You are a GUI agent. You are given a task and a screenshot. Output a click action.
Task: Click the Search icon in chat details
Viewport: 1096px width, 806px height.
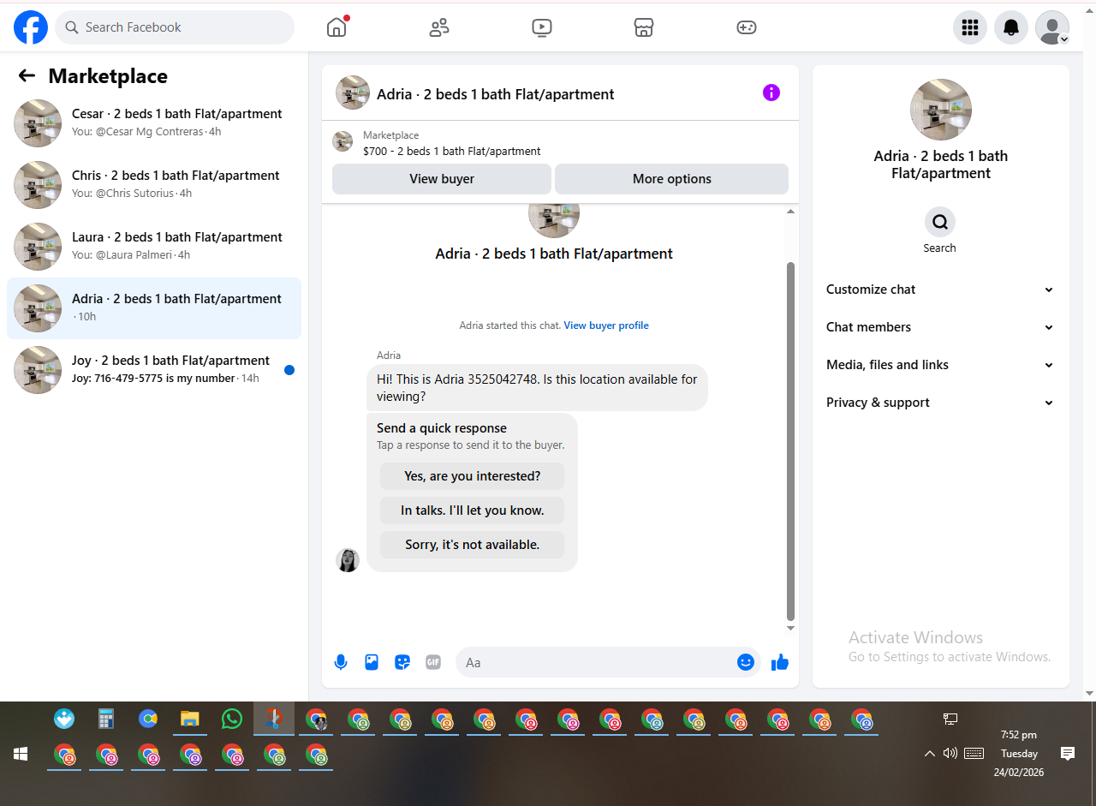pyautogui.click(x=940, y=222)
